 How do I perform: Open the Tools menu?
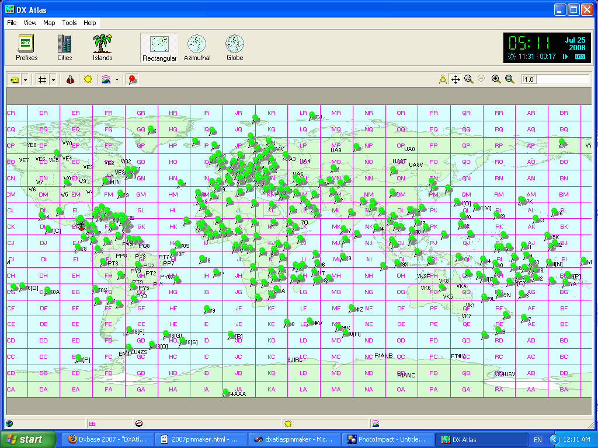pos(69,23)
